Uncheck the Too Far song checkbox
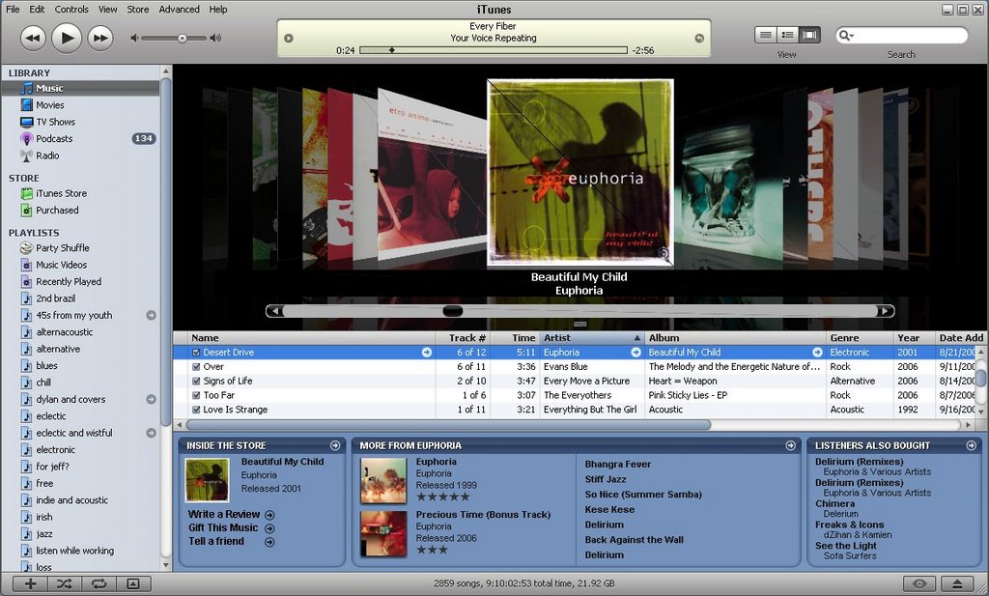This screenshot has height=596, width=989. pos(196,395)
